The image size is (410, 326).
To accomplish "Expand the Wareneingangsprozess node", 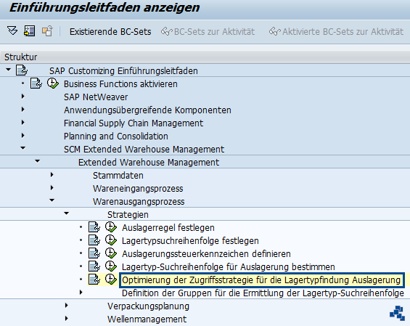I will click(52, 188).
